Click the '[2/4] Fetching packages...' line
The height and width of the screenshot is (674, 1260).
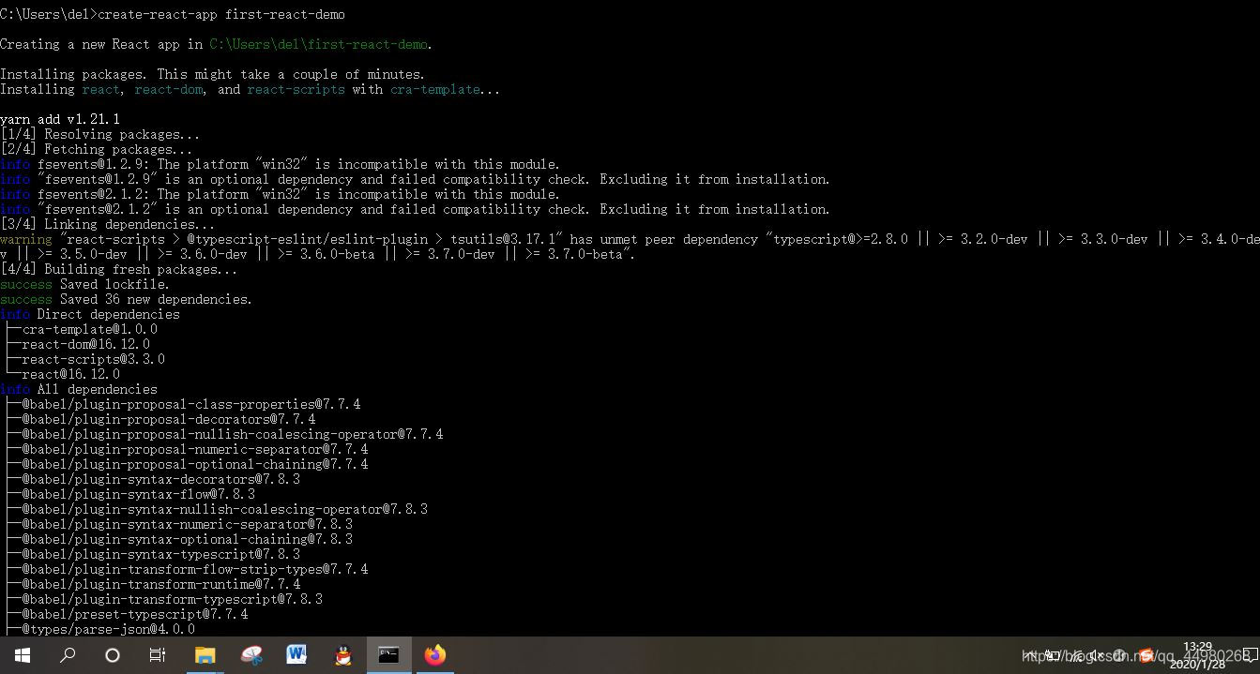(x=97, y=149)
